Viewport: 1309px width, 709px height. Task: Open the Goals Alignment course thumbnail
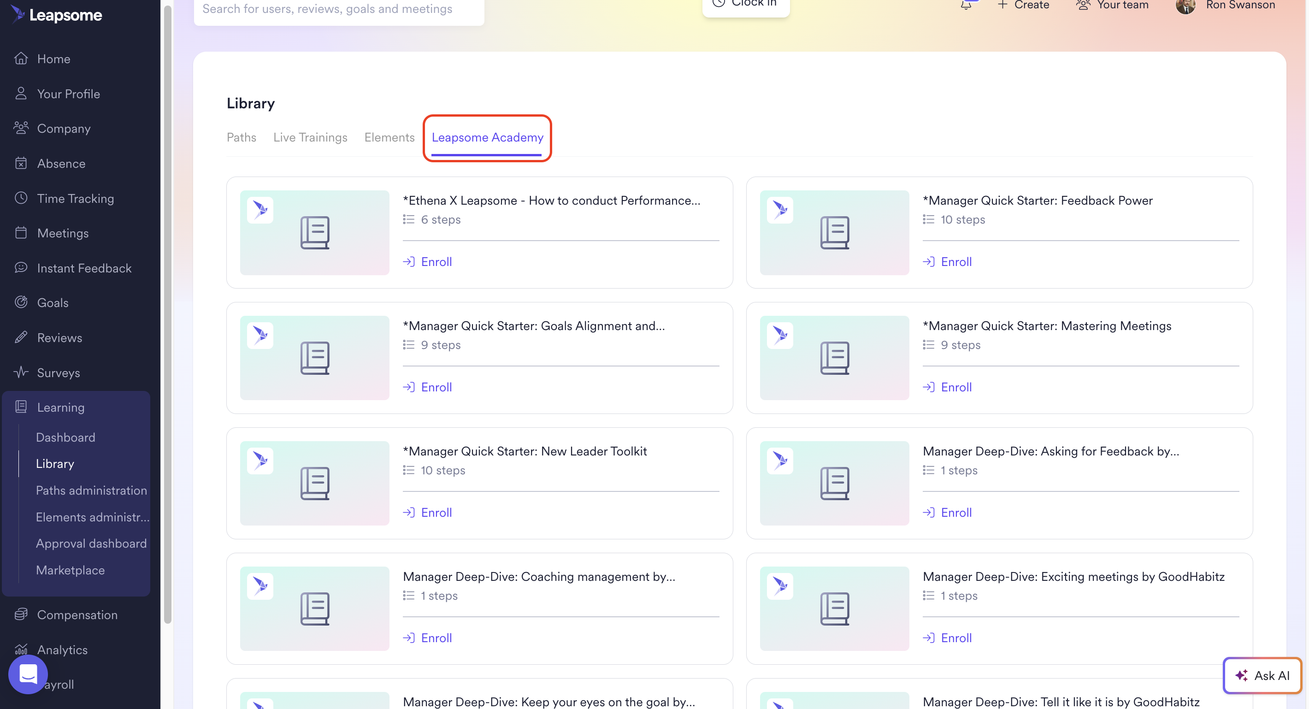[x=314, y=358]
